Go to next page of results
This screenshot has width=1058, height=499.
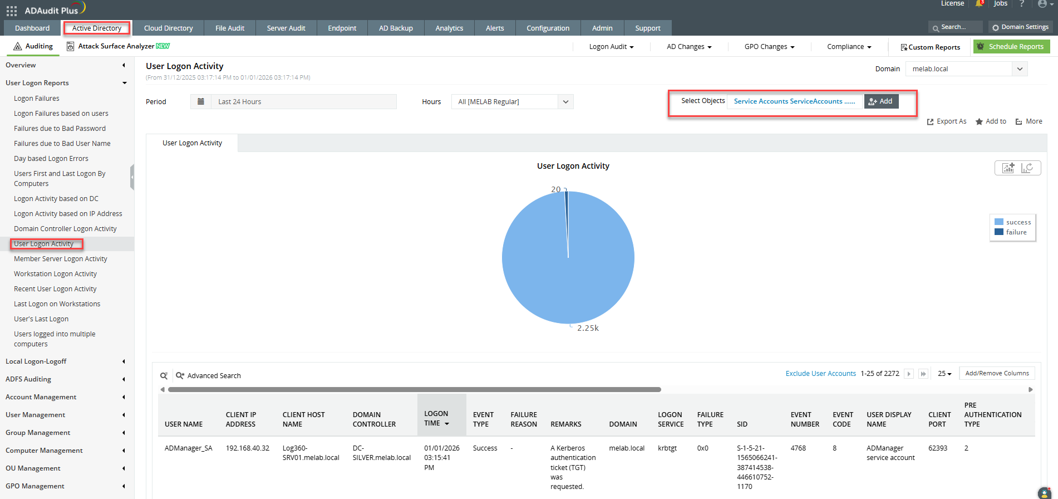coord(909,374)
